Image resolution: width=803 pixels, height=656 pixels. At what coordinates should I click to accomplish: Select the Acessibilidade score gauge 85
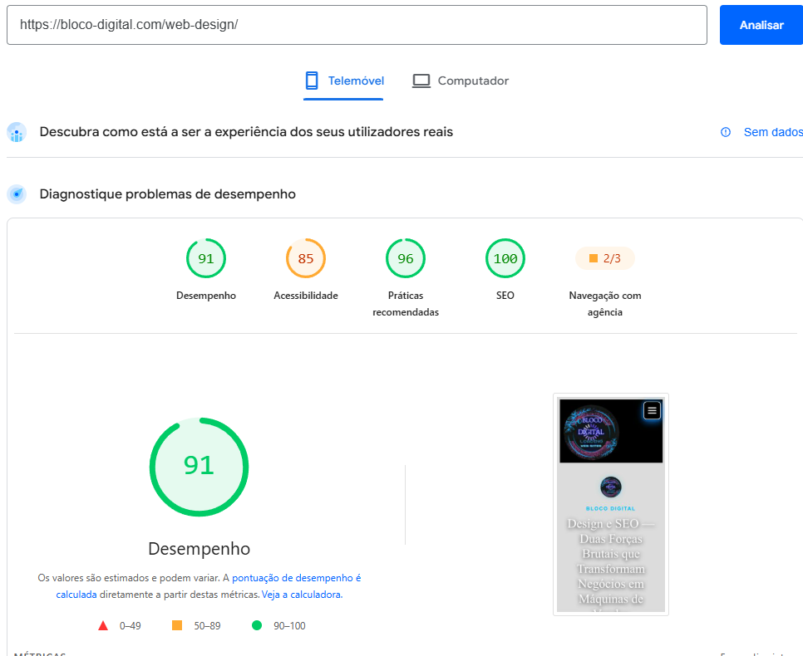tap(306, 258)
